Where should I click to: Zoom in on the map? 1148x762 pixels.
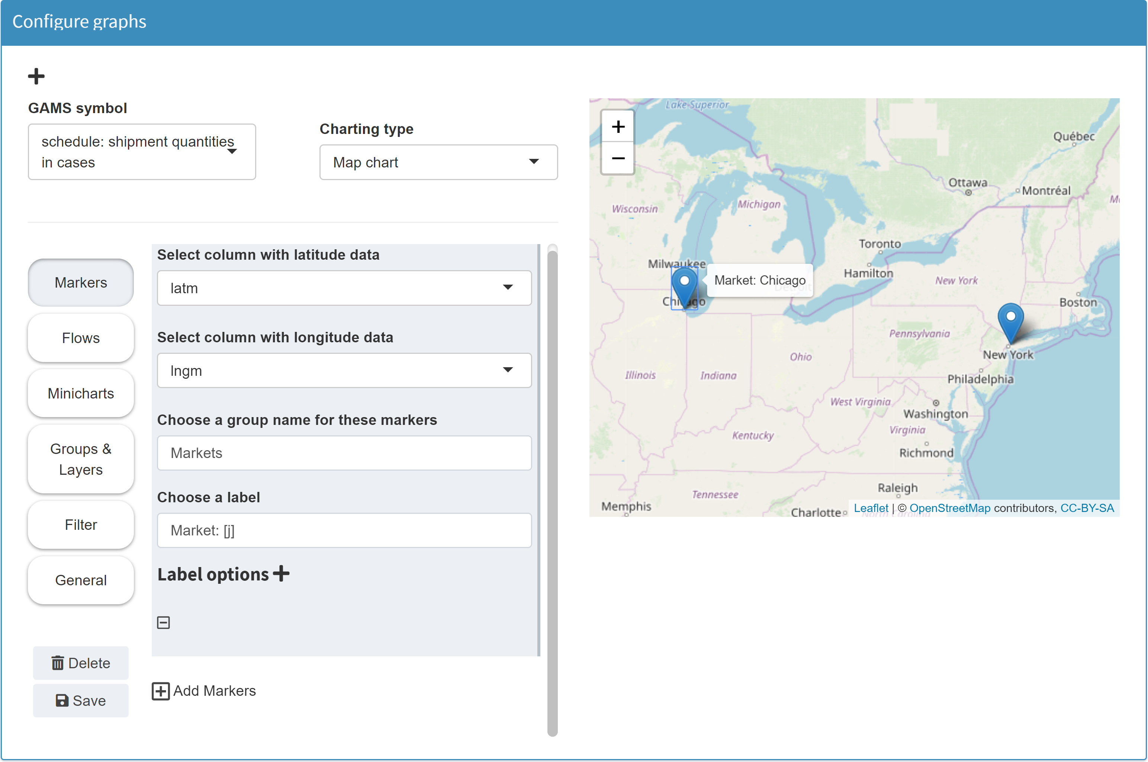618,127
